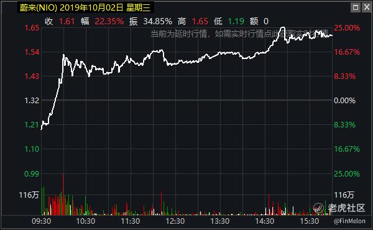Click the 1.21 price axis label

point(32,124)
